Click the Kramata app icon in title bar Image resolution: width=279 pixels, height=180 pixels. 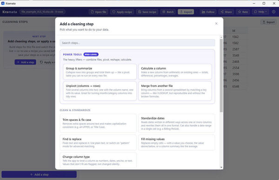pyautogui.click(x=3, y=3)
